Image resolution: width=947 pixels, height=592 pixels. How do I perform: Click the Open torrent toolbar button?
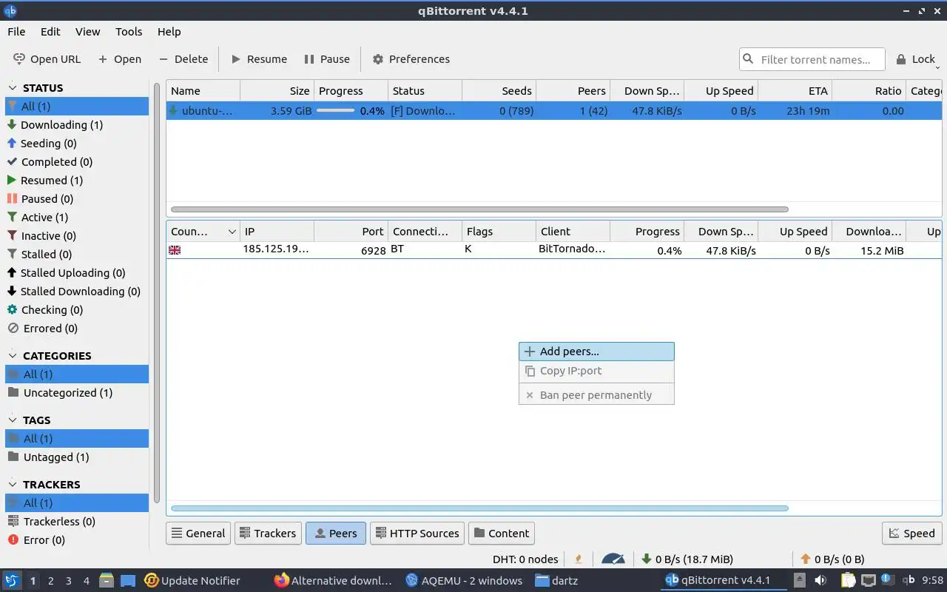tap(120, 59)
